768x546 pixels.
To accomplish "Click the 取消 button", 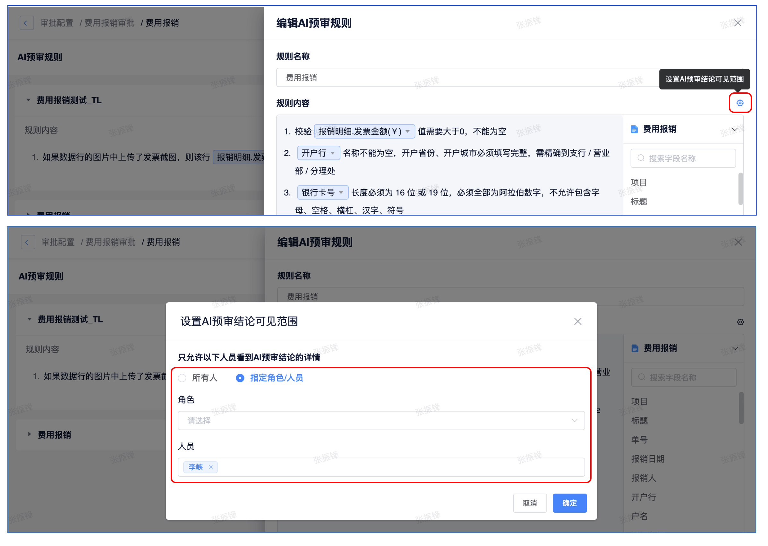I will point(530,503).
